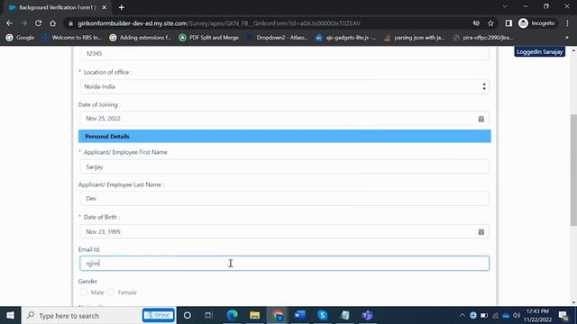Open the jira-offpc bookmark

(x=483, y=38)
